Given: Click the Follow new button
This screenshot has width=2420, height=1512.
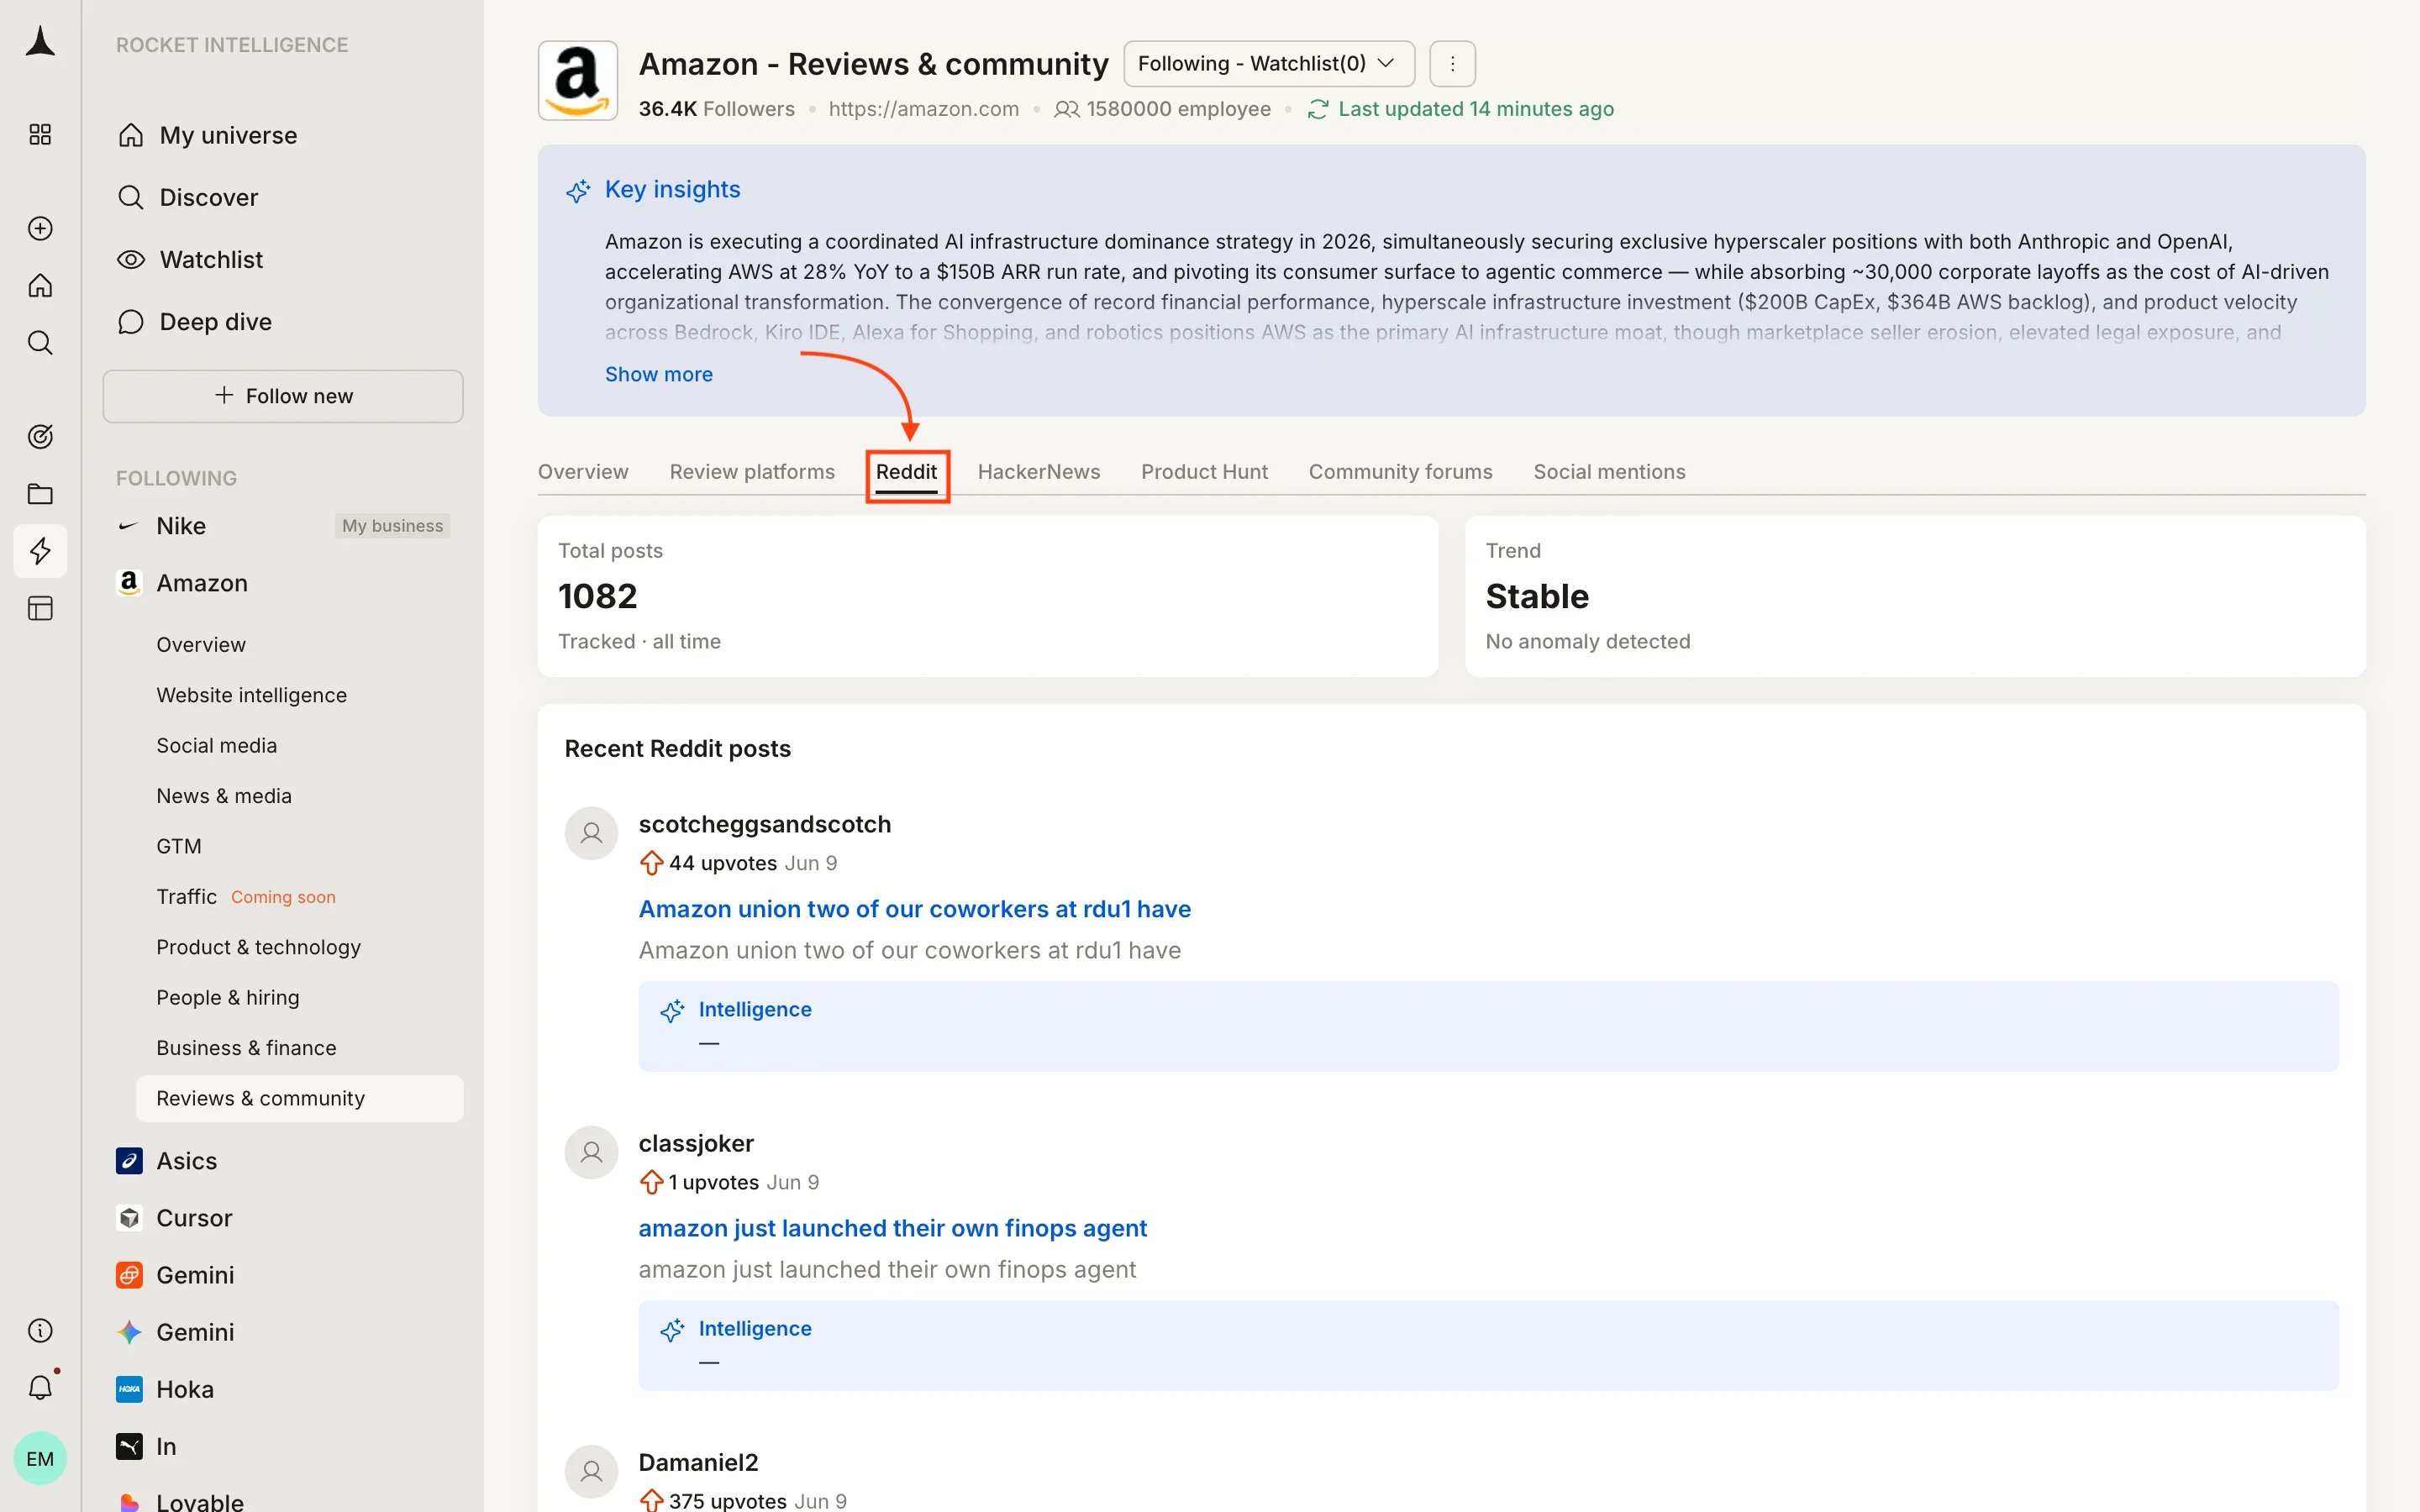Looking at the screenshot, I should (x=283, y=396).
